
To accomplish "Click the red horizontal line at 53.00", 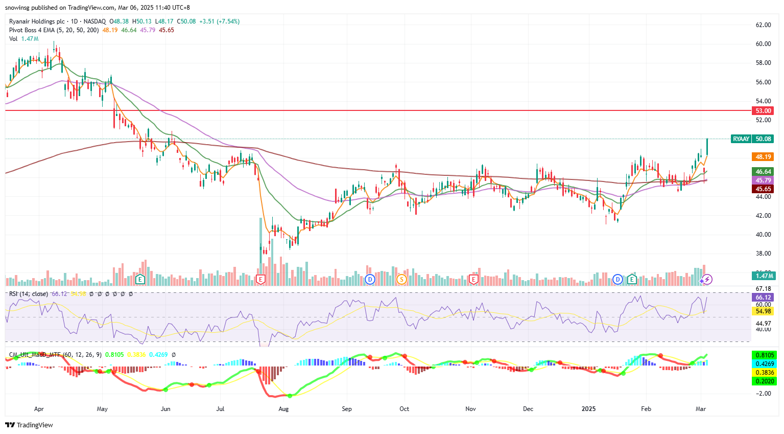I will click(378, 110).
